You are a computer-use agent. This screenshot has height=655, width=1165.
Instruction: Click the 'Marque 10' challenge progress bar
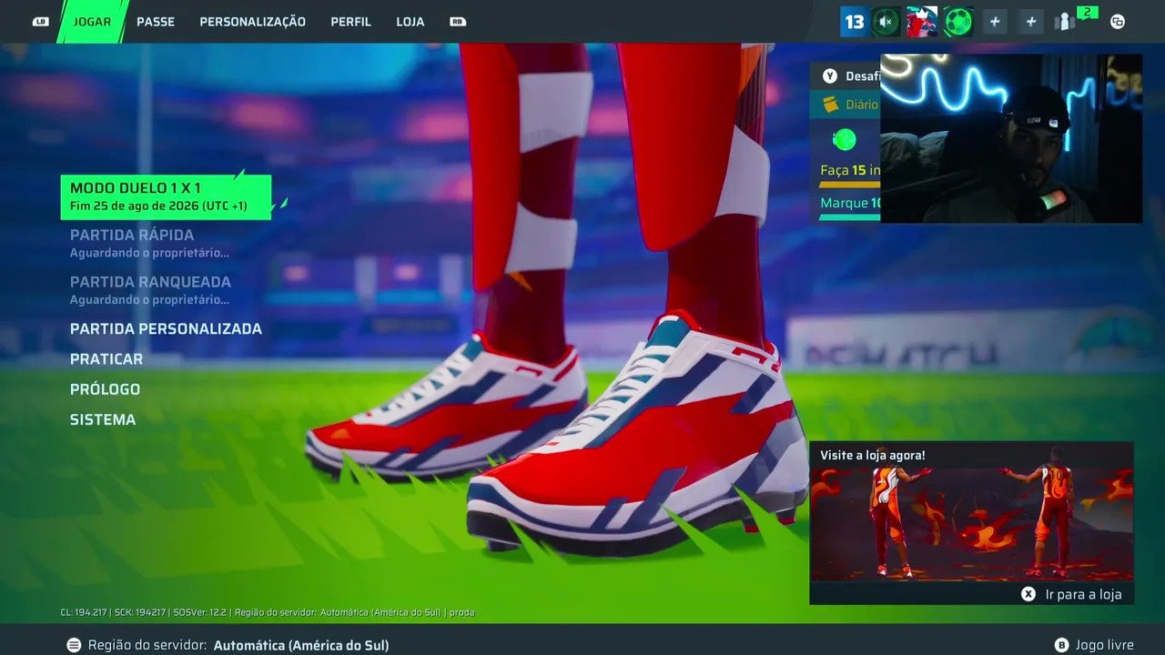(x=849, y=217)
